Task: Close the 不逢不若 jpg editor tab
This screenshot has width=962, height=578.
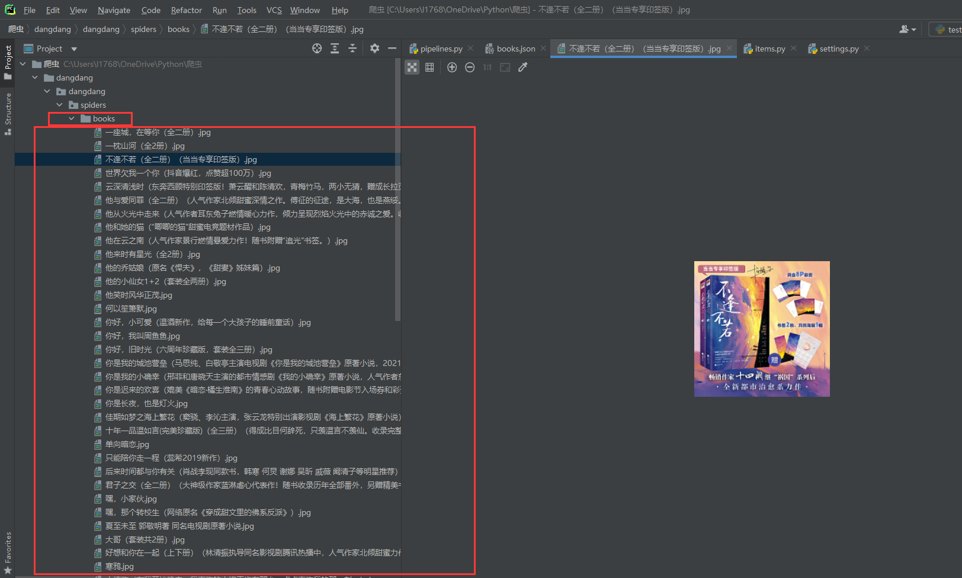Action: click(729, 49)
